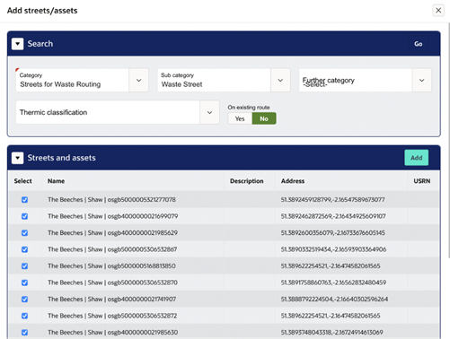Open the Thermic classification dropdown arrow
Image resolution: width=450 pixels, height=339 pixels.
pos(209,112)
